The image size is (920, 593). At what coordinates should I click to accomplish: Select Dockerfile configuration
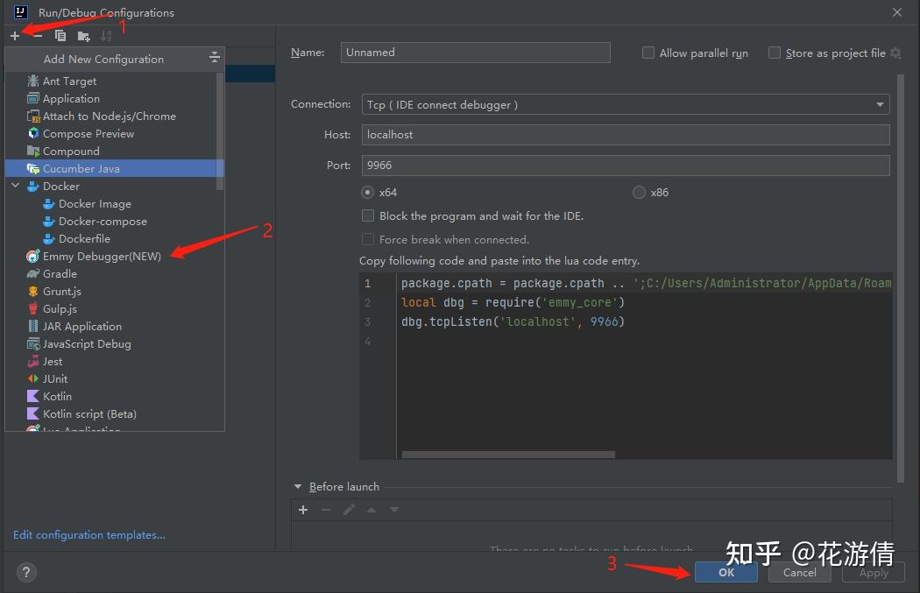115,239
